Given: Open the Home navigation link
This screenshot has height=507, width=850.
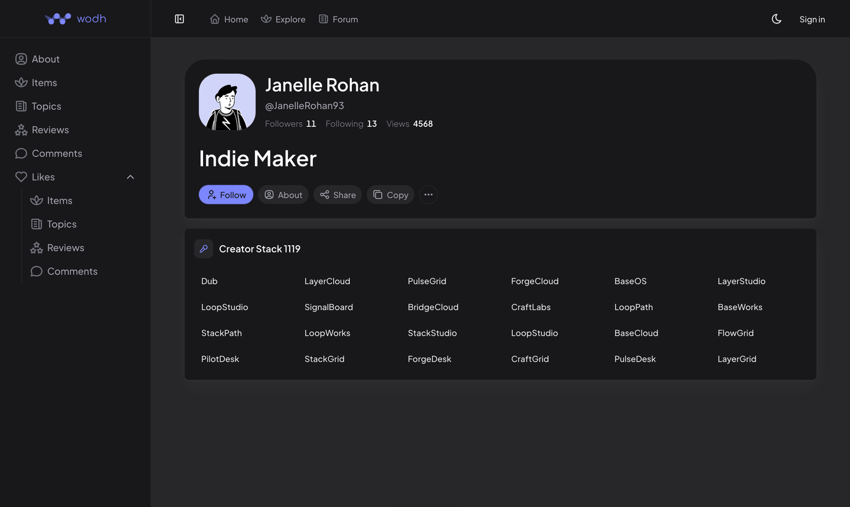Looking at the screenshot, I should (x=229, y=19).
